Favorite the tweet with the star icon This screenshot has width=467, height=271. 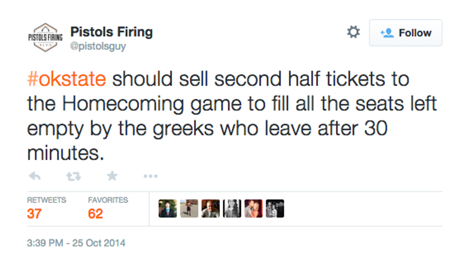(112, 176)
